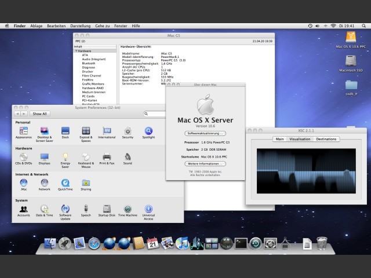Open Desktop & Screen Saver preferences

44,134
